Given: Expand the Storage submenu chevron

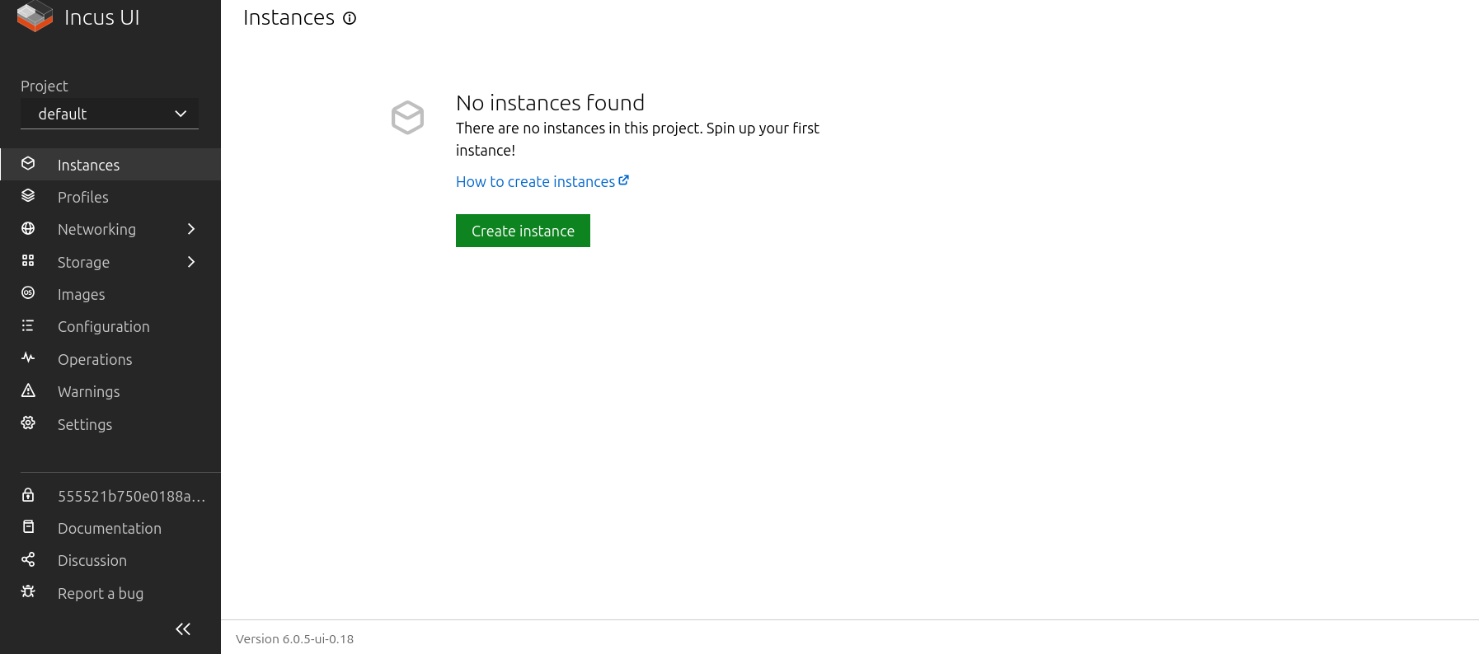Looking at the screenshot, I should [191, 262].
